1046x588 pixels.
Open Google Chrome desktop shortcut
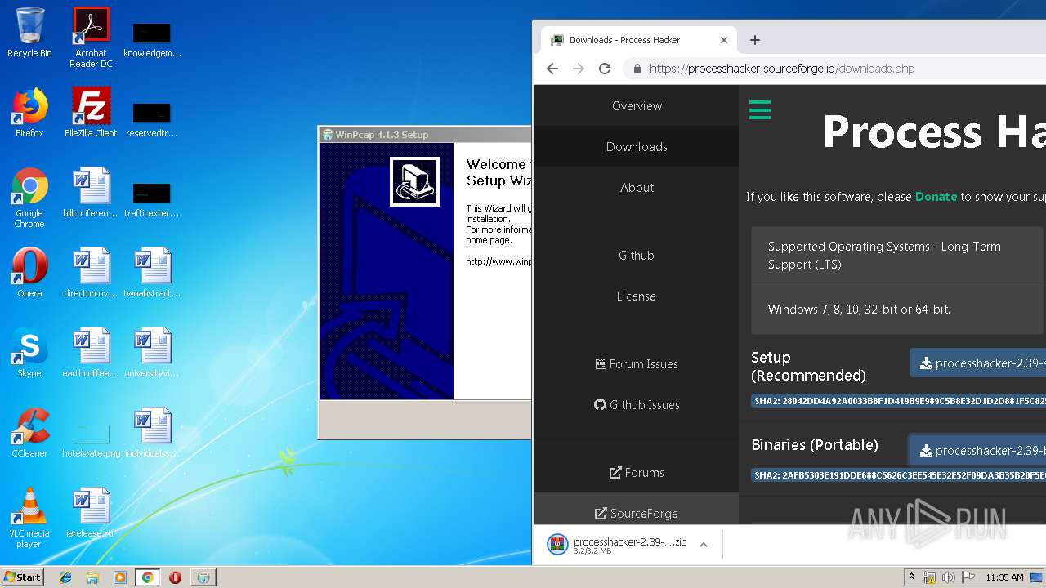coord(29,198)
